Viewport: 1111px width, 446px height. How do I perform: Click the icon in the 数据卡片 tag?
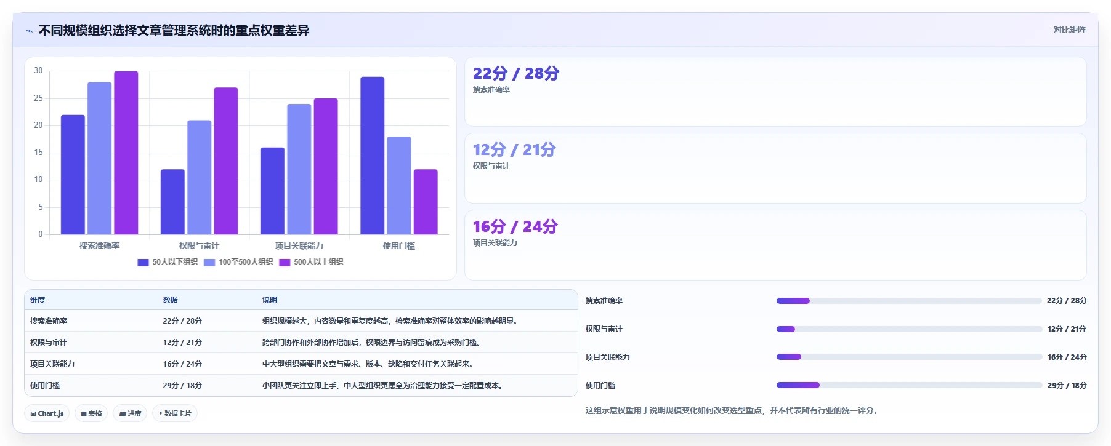[x=161, y=413]
